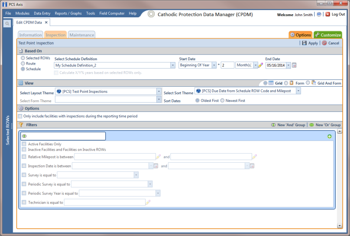Enable Inspection Date is between filter
The width and height of the screenshot is (350, 236).
[x=24, y=166]
